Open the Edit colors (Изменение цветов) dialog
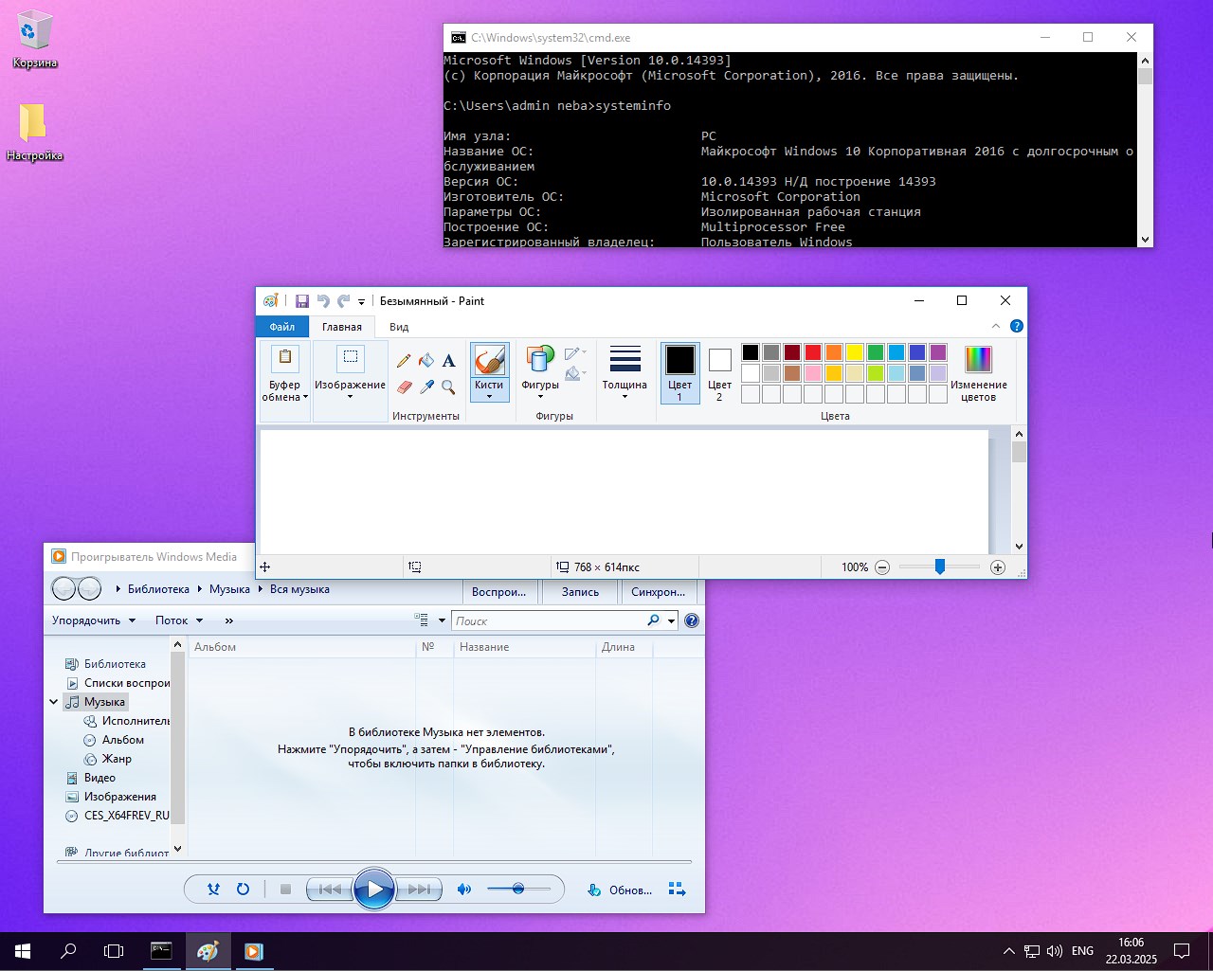 [x=978, y=373]
